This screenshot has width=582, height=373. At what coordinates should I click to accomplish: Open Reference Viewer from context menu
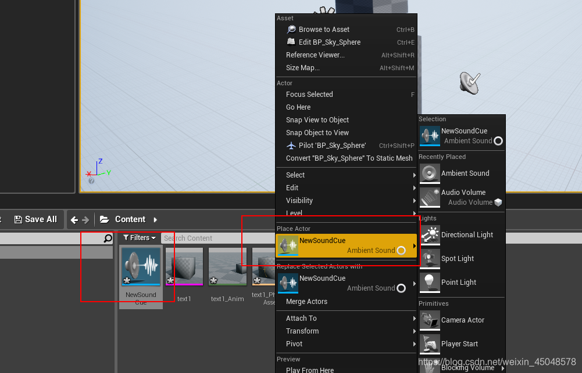coord(346,55)
